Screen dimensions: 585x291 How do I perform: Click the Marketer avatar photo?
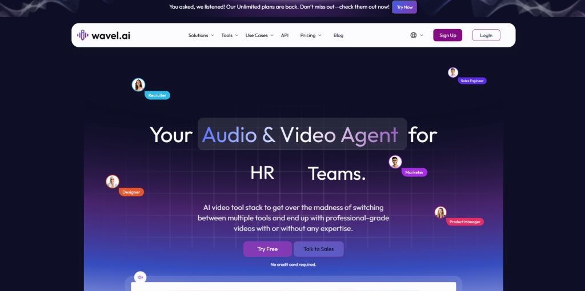pyautogui.click(x=395, y=162)
